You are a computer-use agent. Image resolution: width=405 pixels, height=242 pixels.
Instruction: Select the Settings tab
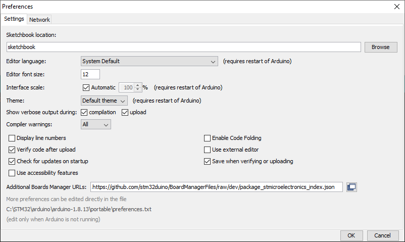14,19
